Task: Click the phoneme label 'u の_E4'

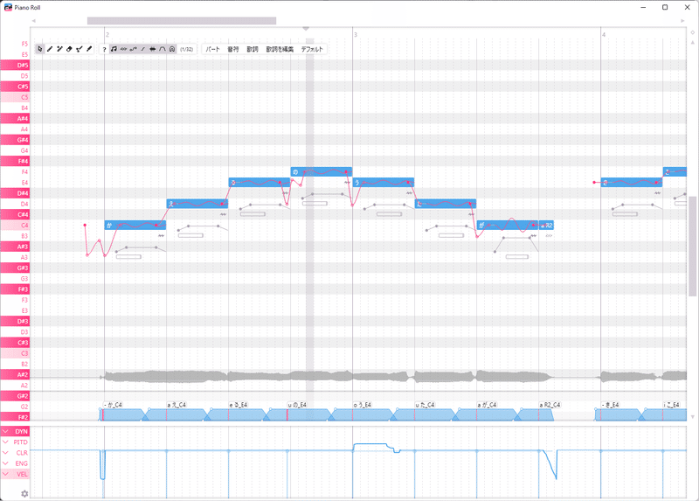Action: pos(297,405)
